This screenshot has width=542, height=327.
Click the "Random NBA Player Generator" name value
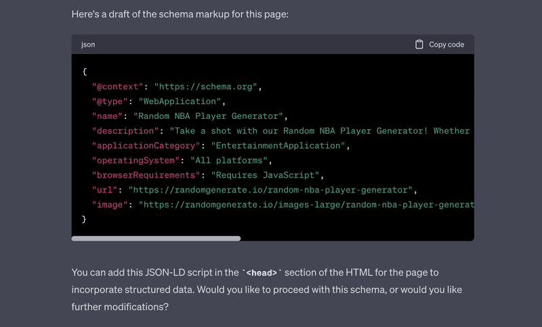coord(209,116)
